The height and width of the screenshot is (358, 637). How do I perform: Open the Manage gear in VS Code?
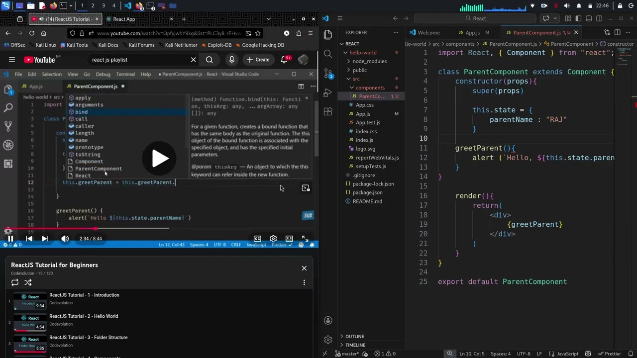pos(328,340)
